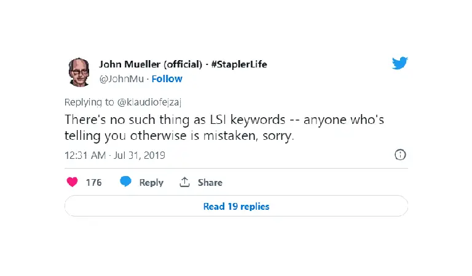
Task: Open the @klaudiofejzaj mention
Action: tap(149, 102)
